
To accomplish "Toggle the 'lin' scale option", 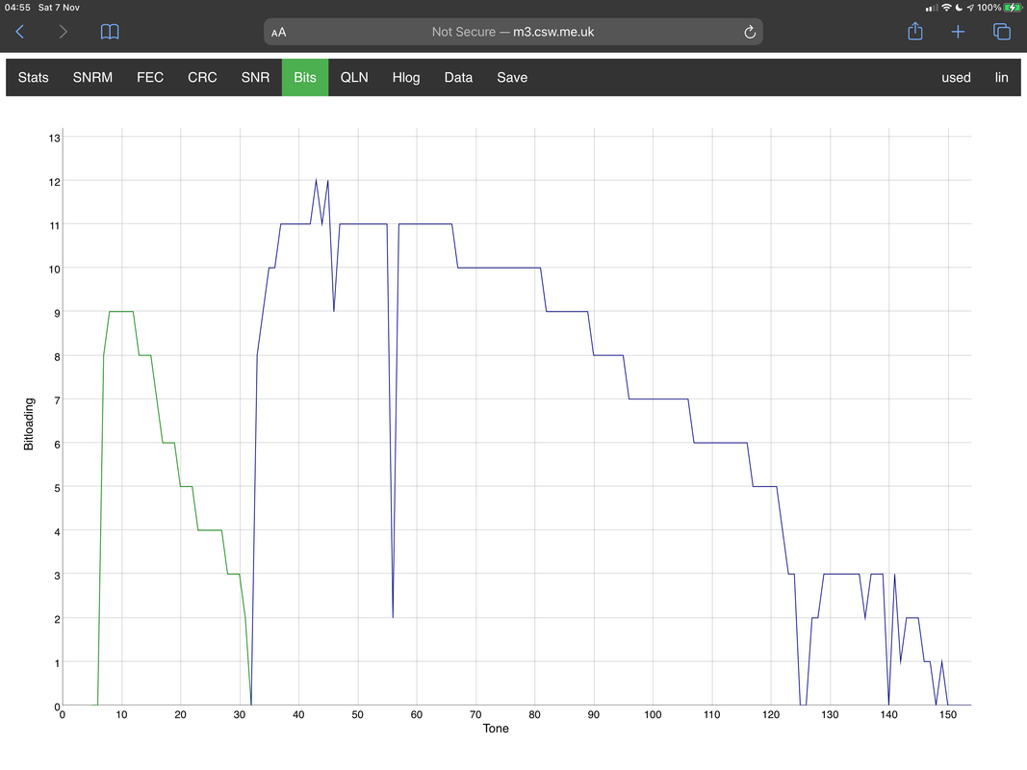I will 1001,77.
